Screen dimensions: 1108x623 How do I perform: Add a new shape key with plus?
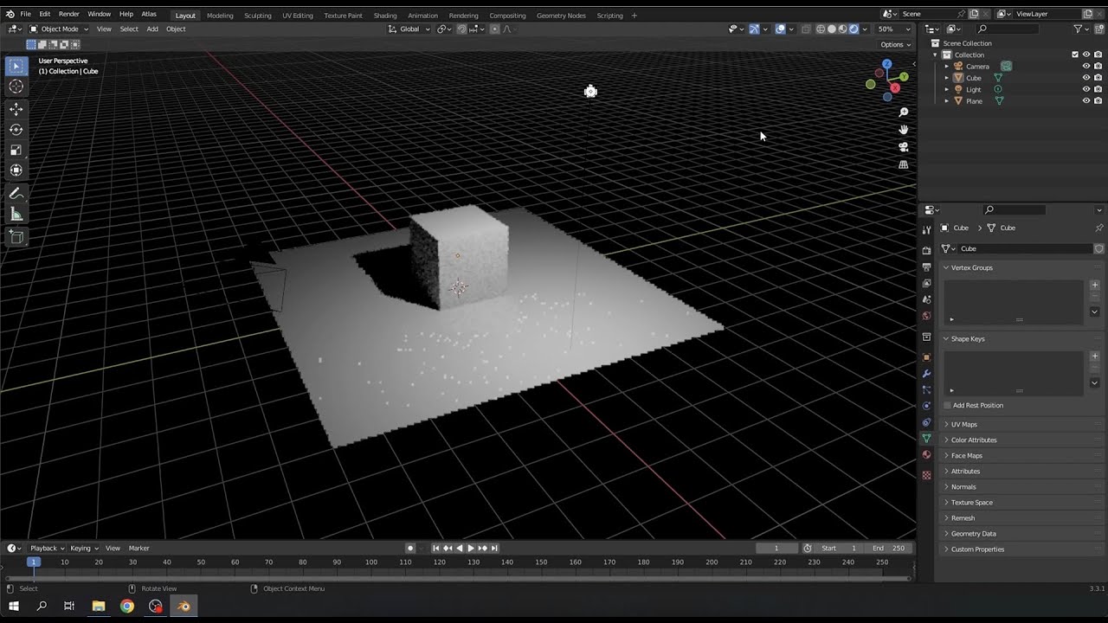point(1094,356)
